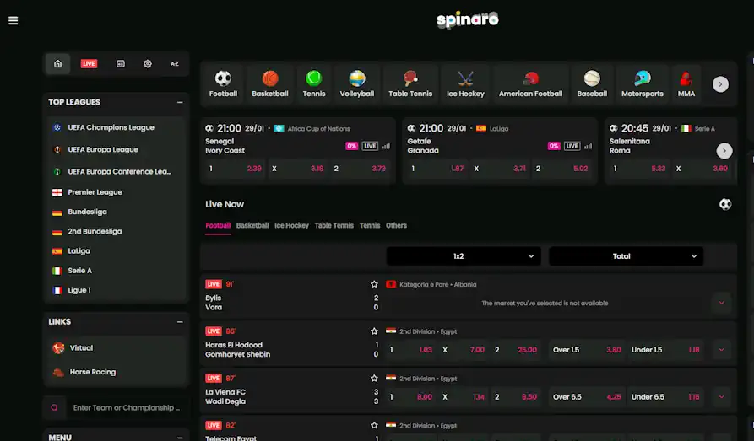
Task: Click the search magnifier icon
Action: (54, 407)
